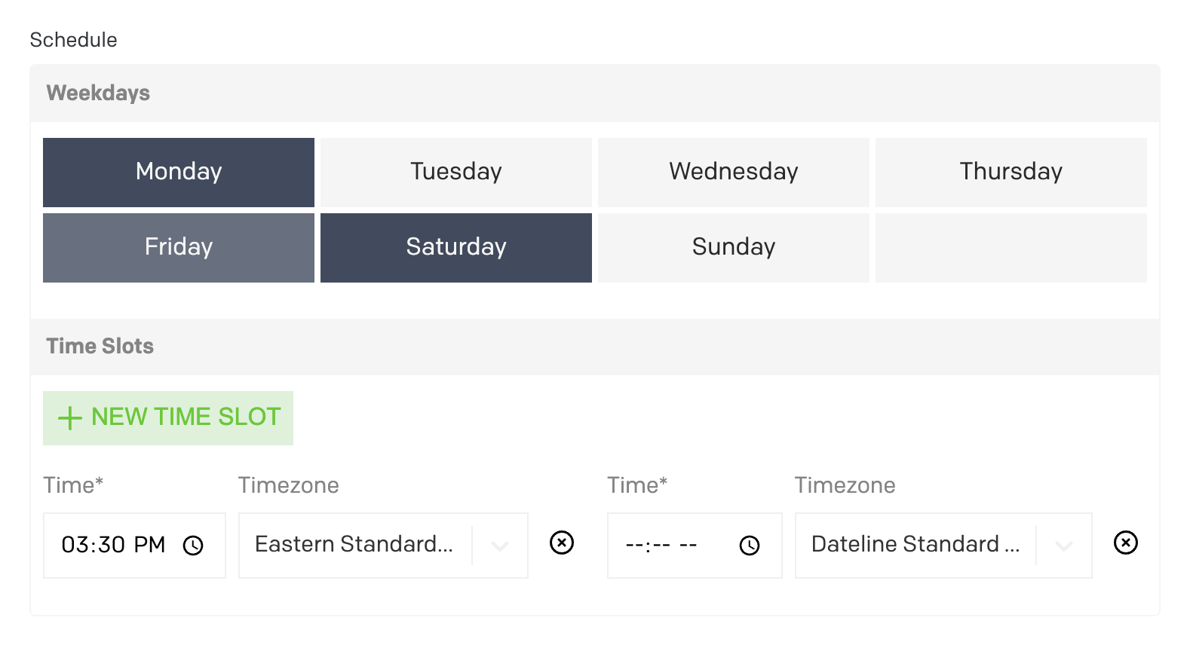
Task: Open the Dateline Standard timezone combo box
Action: [915, 545]
